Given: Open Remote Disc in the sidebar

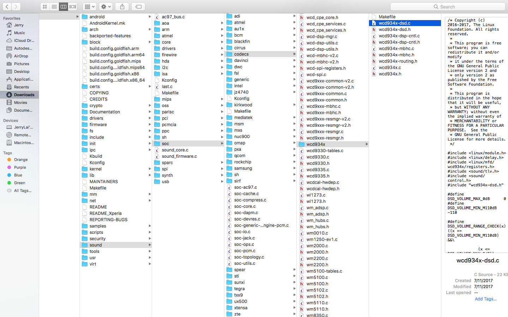Looking at the screenshot, I should (19, 135).
